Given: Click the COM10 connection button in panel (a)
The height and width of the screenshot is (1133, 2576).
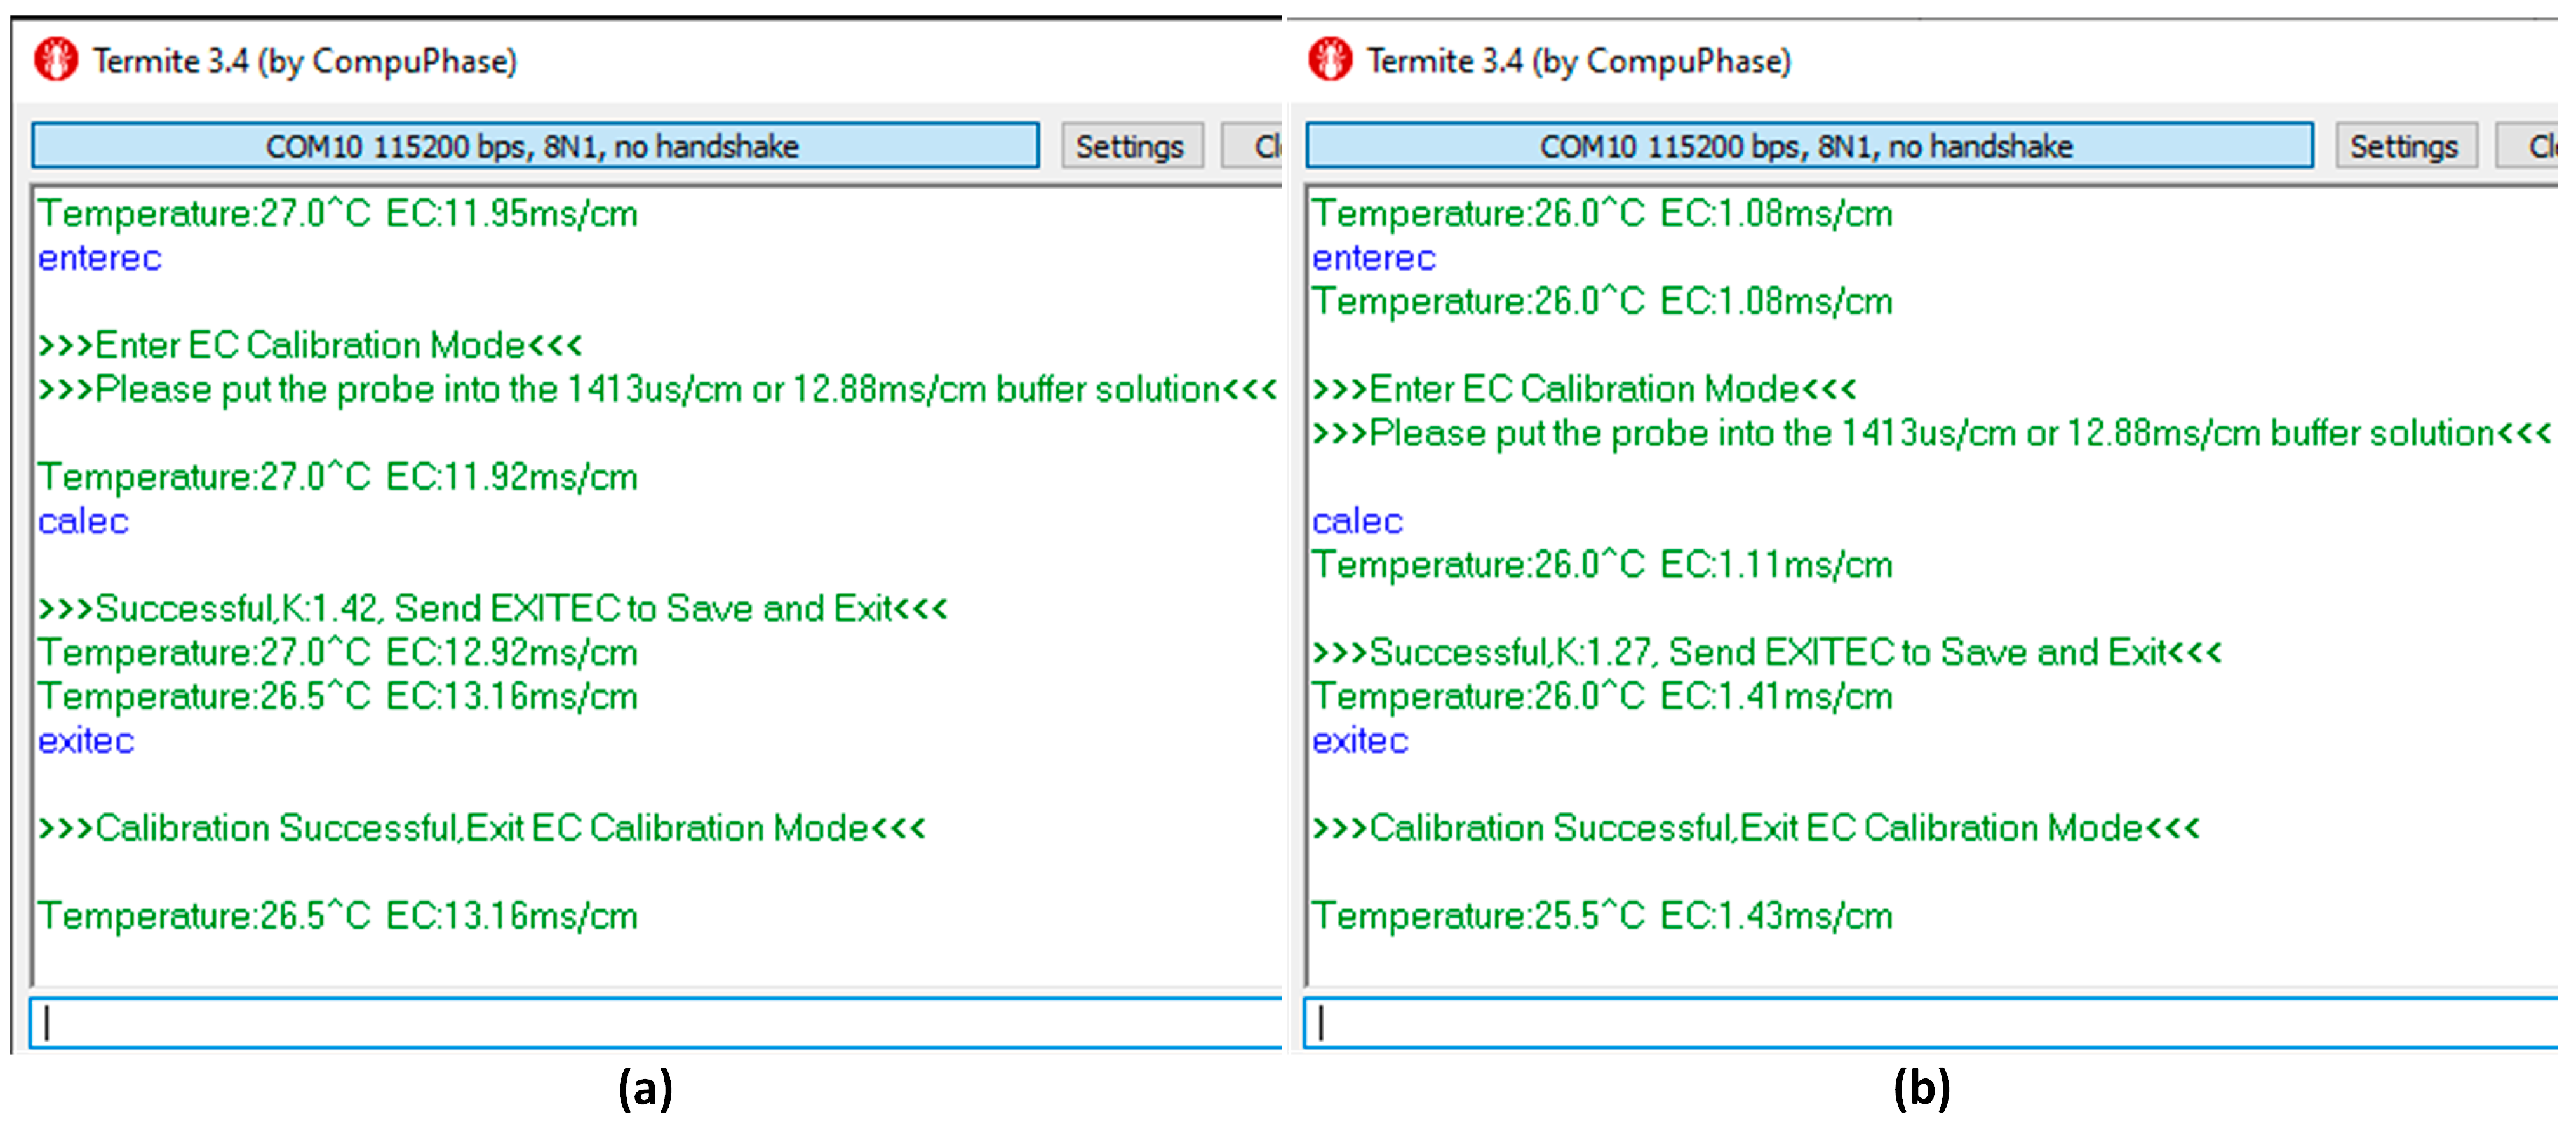Looking at the screenshot, I should click(535, 146).
